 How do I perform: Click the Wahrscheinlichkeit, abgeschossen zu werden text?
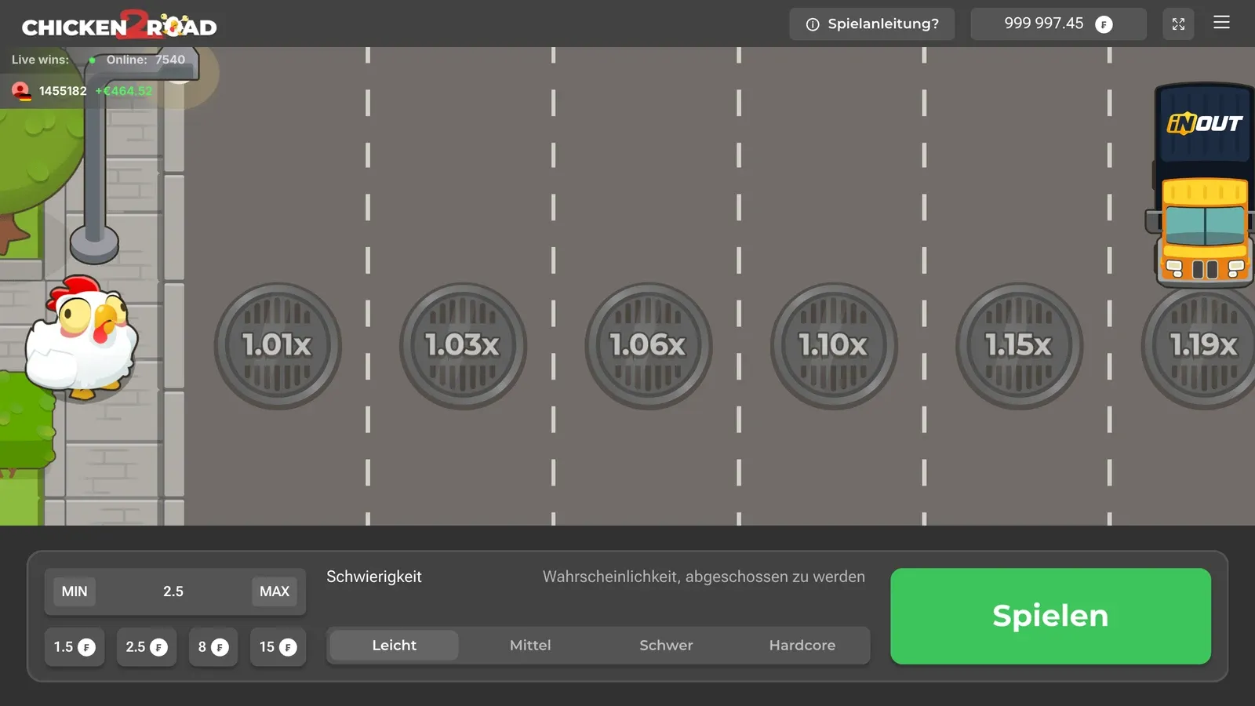point(704,577)
